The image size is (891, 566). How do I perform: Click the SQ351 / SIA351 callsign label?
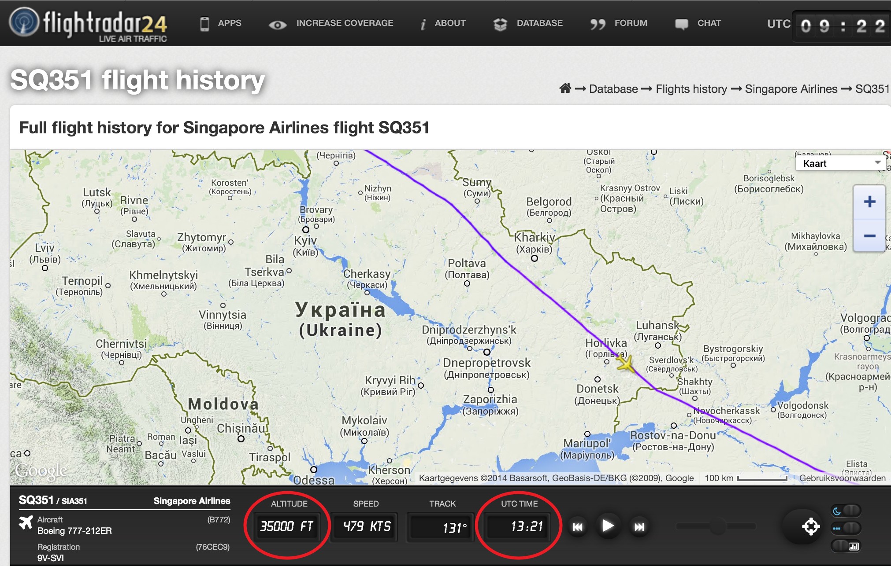(x=53, y=500)
